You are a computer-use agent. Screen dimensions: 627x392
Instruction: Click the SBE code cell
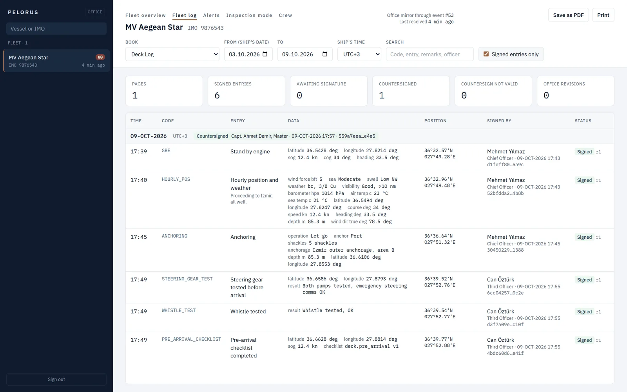pos(166,151)
